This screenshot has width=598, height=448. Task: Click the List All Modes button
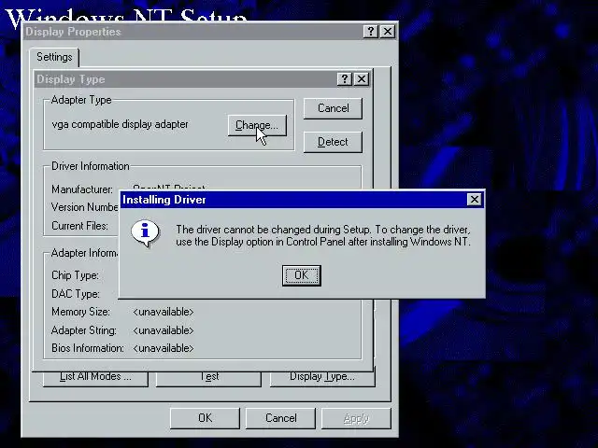click(95, 378)
